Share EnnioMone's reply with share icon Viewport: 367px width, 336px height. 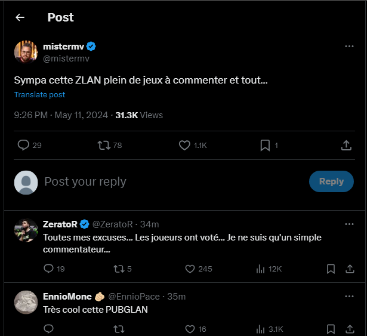[x=347, y=329]
